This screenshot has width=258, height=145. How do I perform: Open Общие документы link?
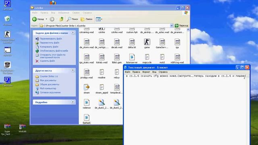click(x=50, y=85)
